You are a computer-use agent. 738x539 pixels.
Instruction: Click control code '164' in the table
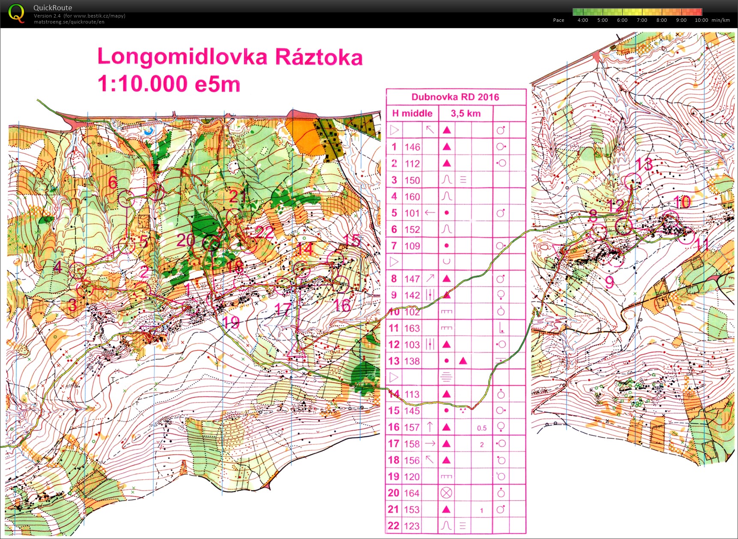coord(412,493)
